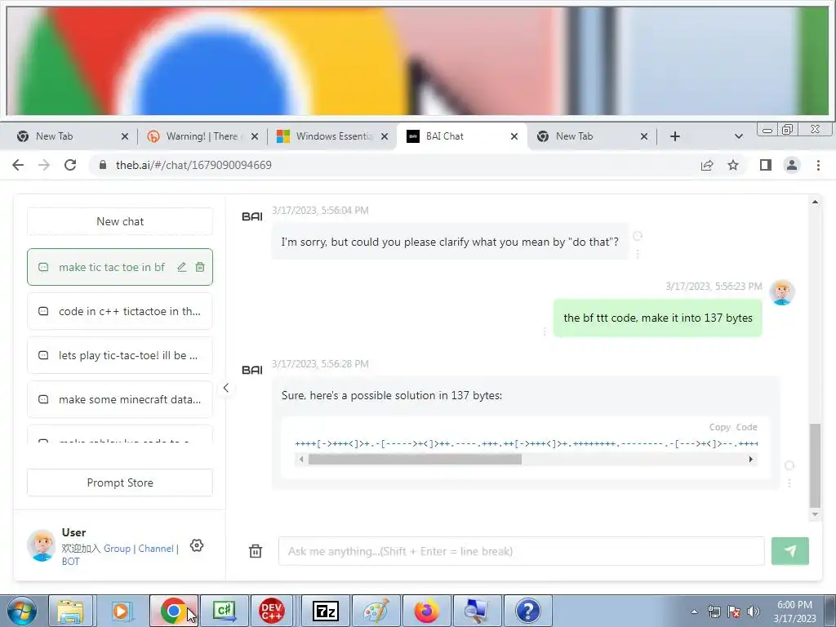The width and height of the screenshot is (836, 627).
Task: Show hidden system tray icons
Action: click(694, 611)
